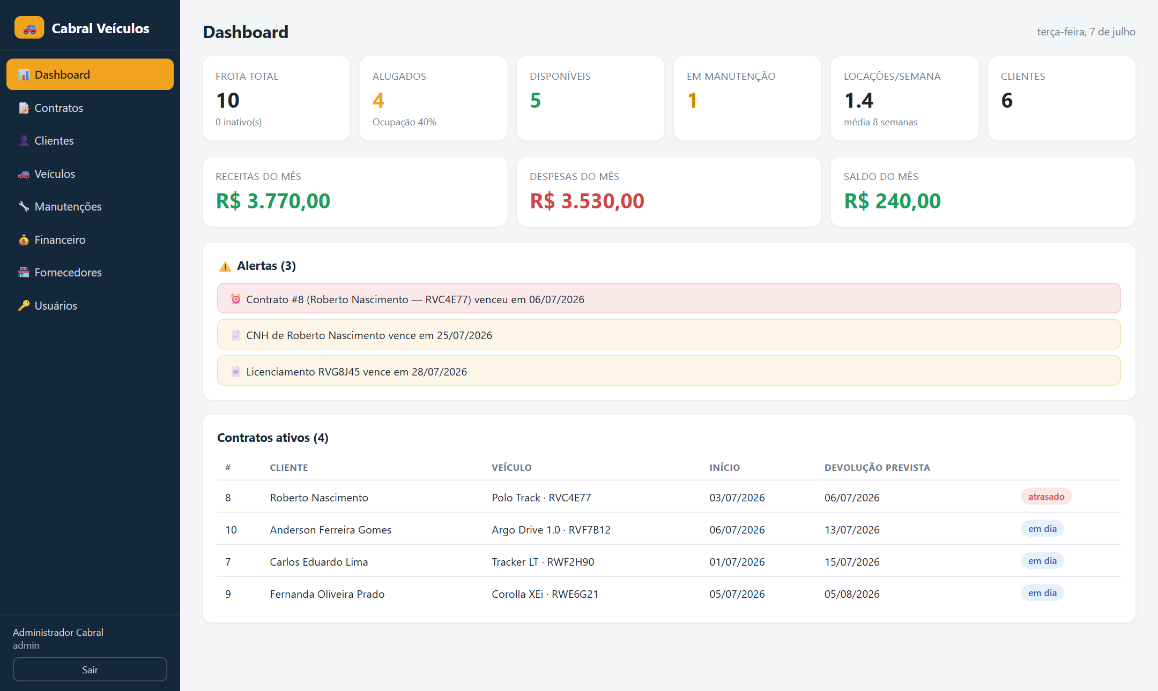Click "em dia" badge for Carlos Eduardo Lima
The image size is (1158, 691).
(x=1042, y=561)
